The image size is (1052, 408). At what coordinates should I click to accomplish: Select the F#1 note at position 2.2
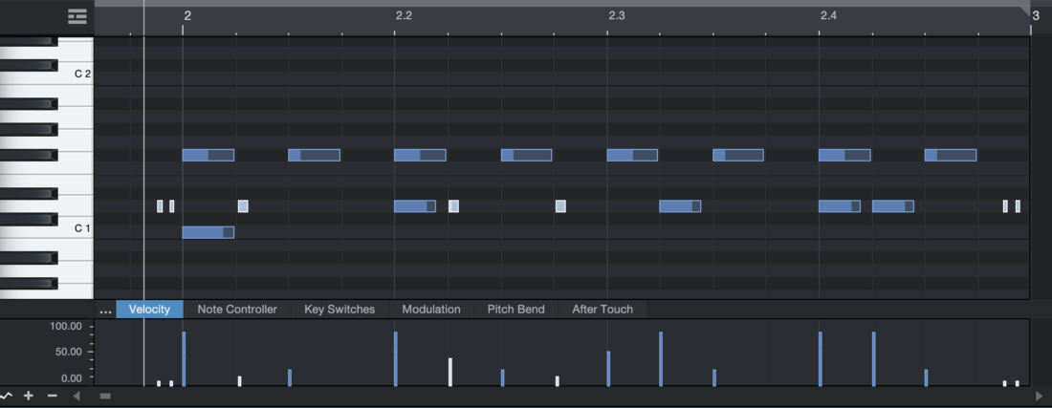click(420, 156)
